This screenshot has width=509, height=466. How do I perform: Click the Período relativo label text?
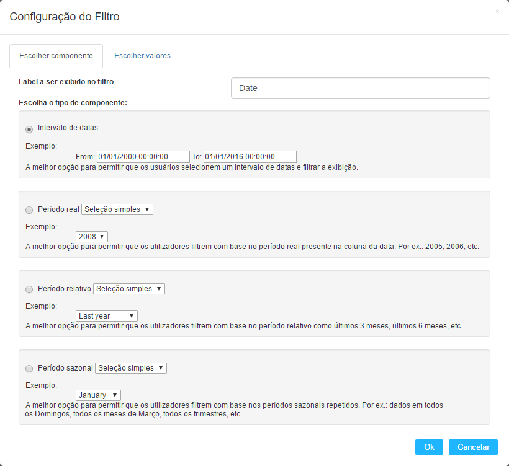(x=65, y=289)
